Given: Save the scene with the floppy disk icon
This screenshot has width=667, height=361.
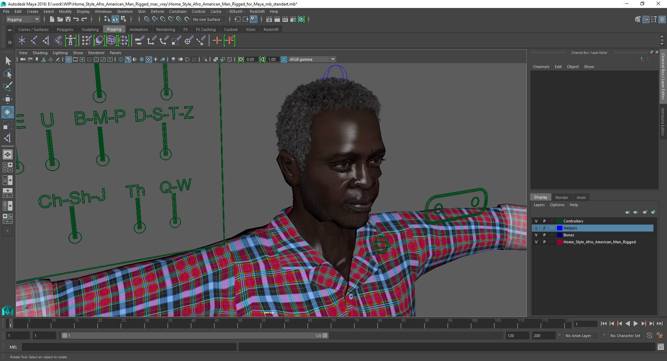Looking at the screenshot, I should (x=68, y=19).
